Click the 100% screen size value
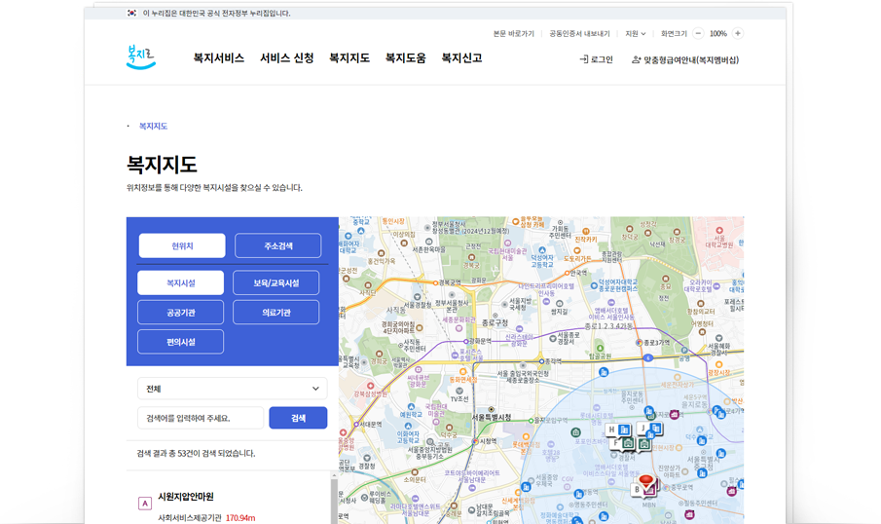881x524 pixels. [x=718, y=34]
